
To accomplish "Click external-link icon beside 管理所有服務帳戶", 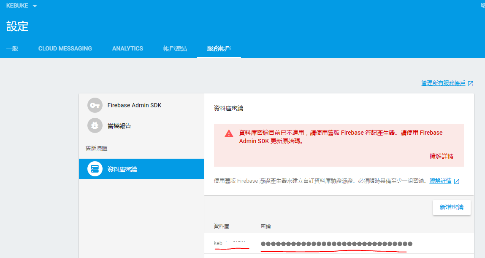I will 471,83.
